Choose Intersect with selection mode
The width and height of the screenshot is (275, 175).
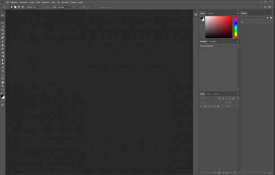point(22,7)
